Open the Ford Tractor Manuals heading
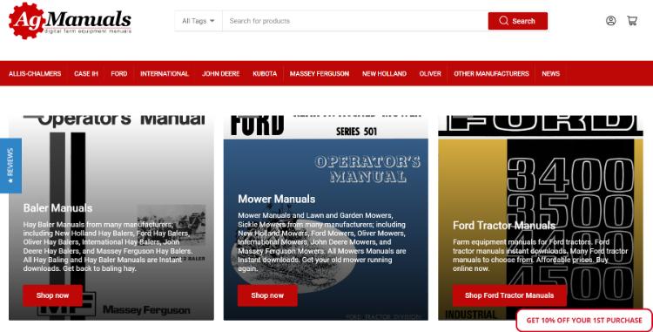 coord(504,226)
